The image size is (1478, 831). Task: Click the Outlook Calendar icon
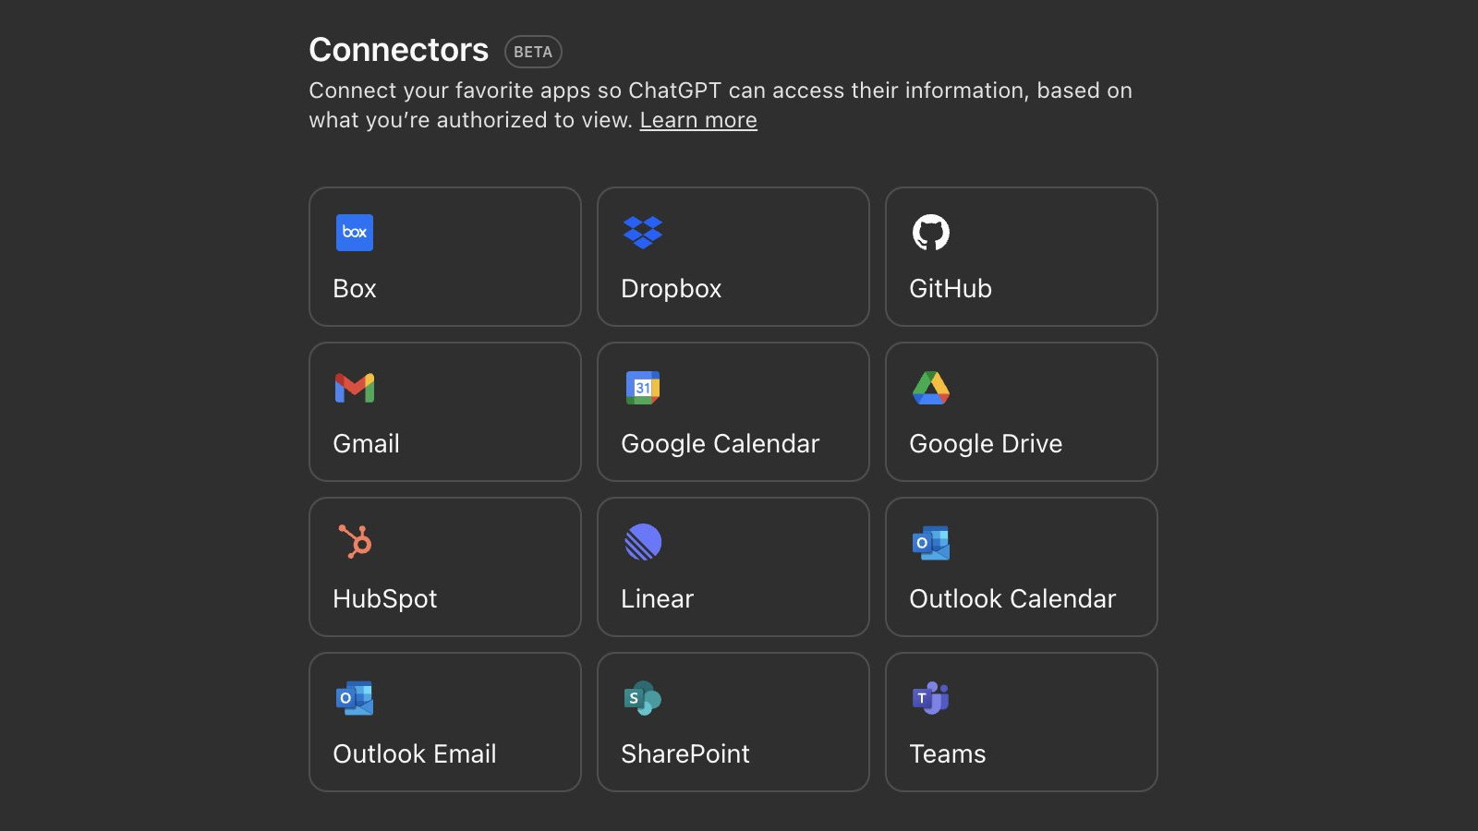click(x=931, y=543)
